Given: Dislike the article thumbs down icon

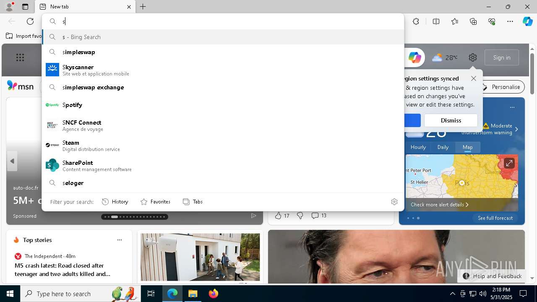Looking at the screenshot, I should [300, 216].
